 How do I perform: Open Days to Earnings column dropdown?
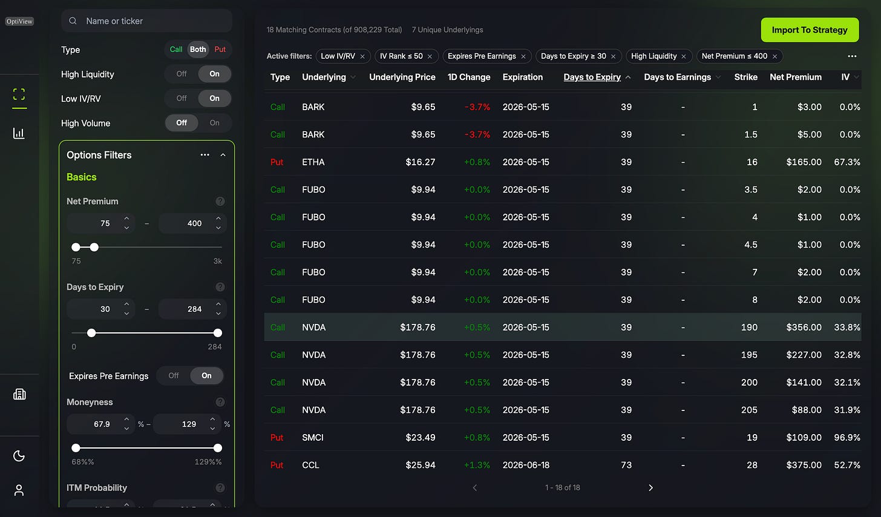click(718, 77)
